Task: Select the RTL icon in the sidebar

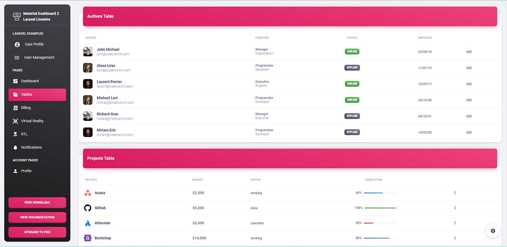Action: coord(16,134)
